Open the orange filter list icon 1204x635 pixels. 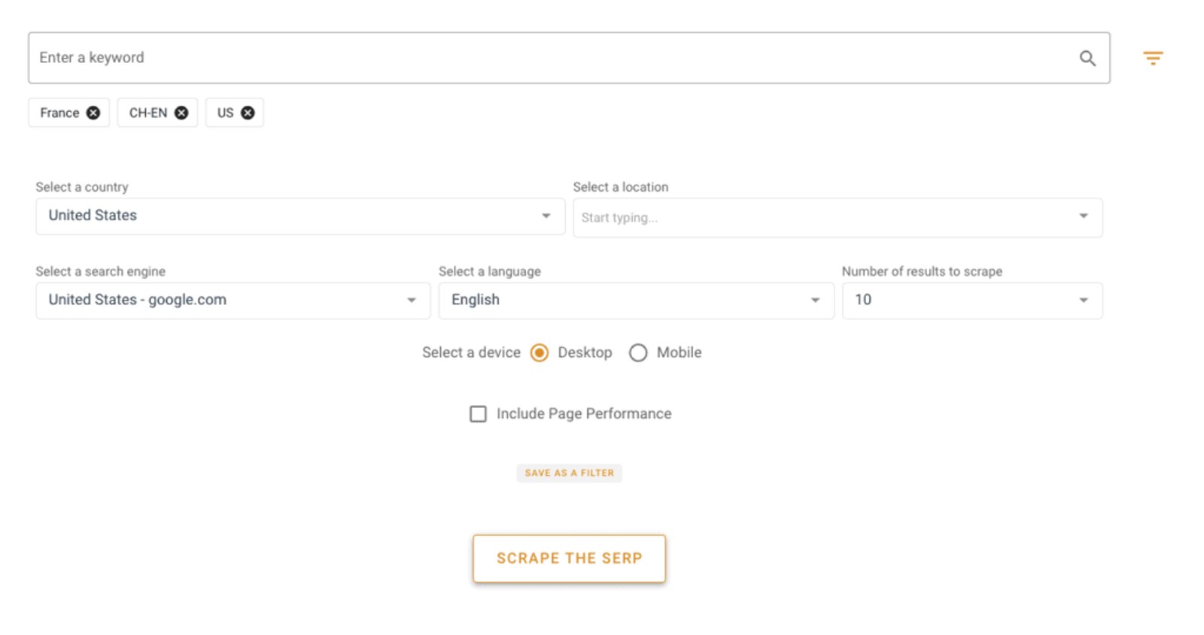[x=1153, y=58]
